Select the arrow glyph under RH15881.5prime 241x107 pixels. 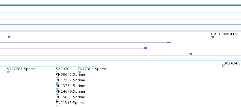pyautogui.click(x=57, y=100)
